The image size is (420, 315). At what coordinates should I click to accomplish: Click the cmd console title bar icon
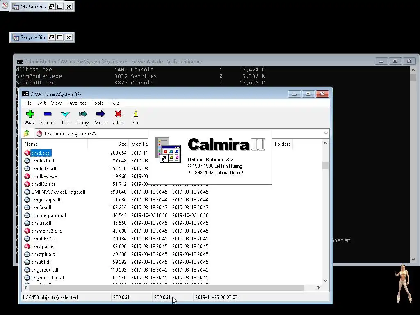click(20, 62)
